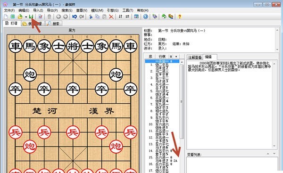
Task: Select move 1 in the move list
Action: (162, 65)
